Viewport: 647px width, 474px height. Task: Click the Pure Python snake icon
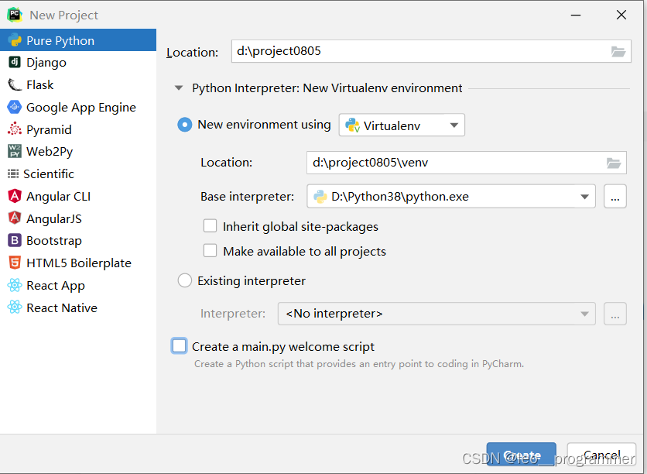(x=15, y=40)
